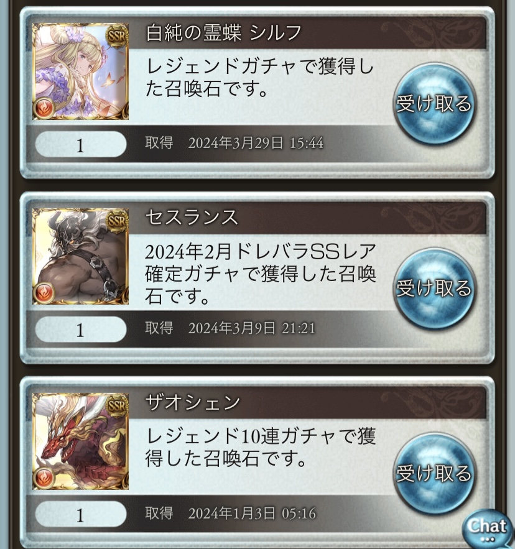Claim the ザオシェン summon with 受け取る
Viewport: 515px width, 549px height.
434,473
